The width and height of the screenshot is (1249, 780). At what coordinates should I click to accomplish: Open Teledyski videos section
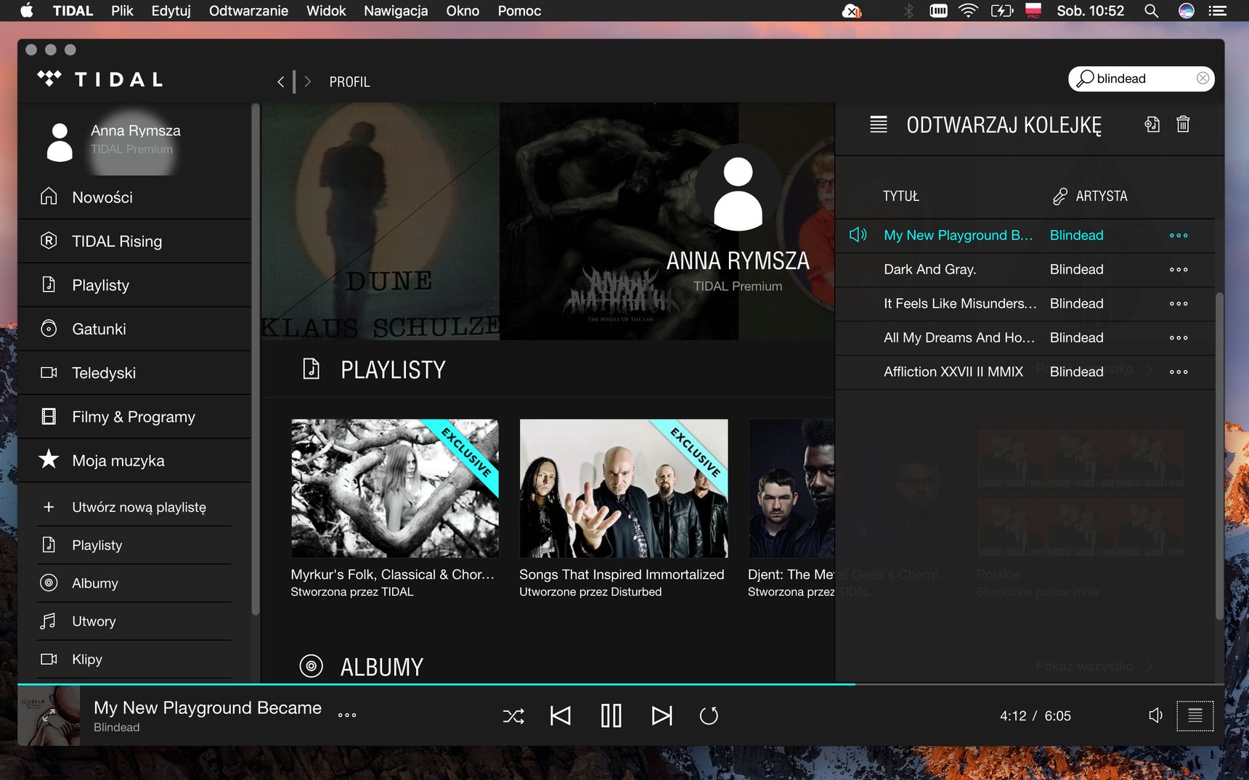[134, 373]
